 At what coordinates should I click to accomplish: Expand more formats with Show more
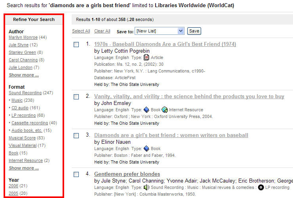tap(24, 168)
